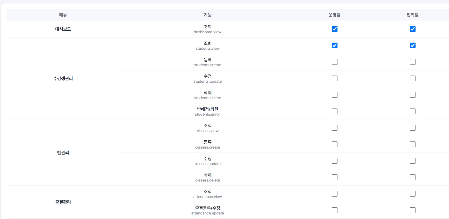Click the 메뉴 column header
Screen dimensions: 449x219
[x=63, y=15]
